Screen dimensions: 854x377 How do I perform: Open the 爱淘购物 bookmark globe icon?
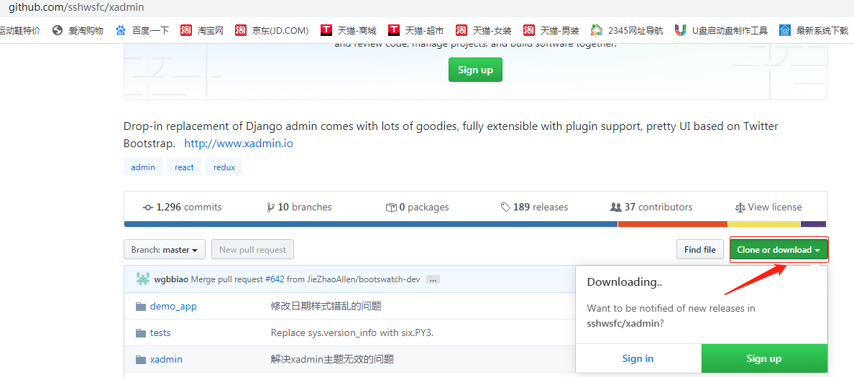coord(58,30)
